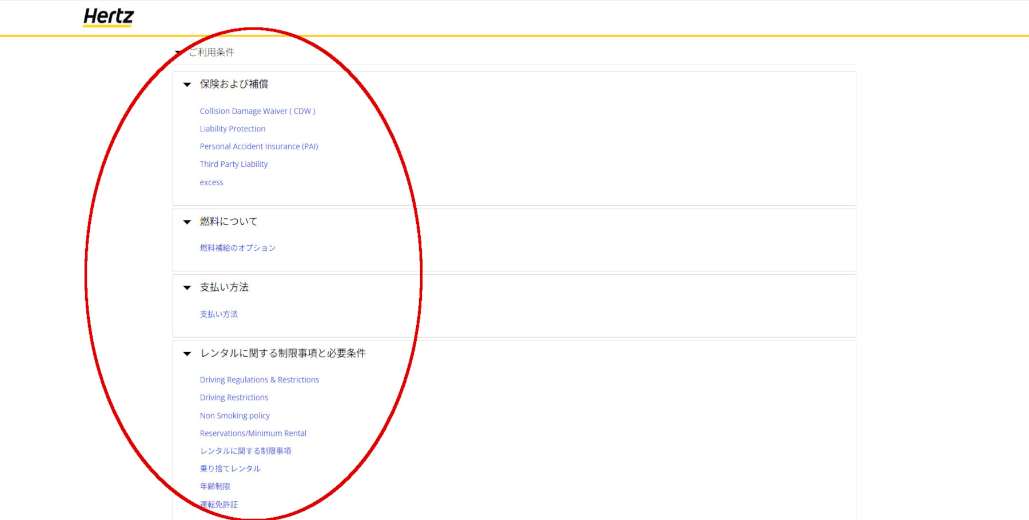Open Driving Regulations & Restrictions link
Viewport: 1029px width, 520px height.
tap(259, 380)
